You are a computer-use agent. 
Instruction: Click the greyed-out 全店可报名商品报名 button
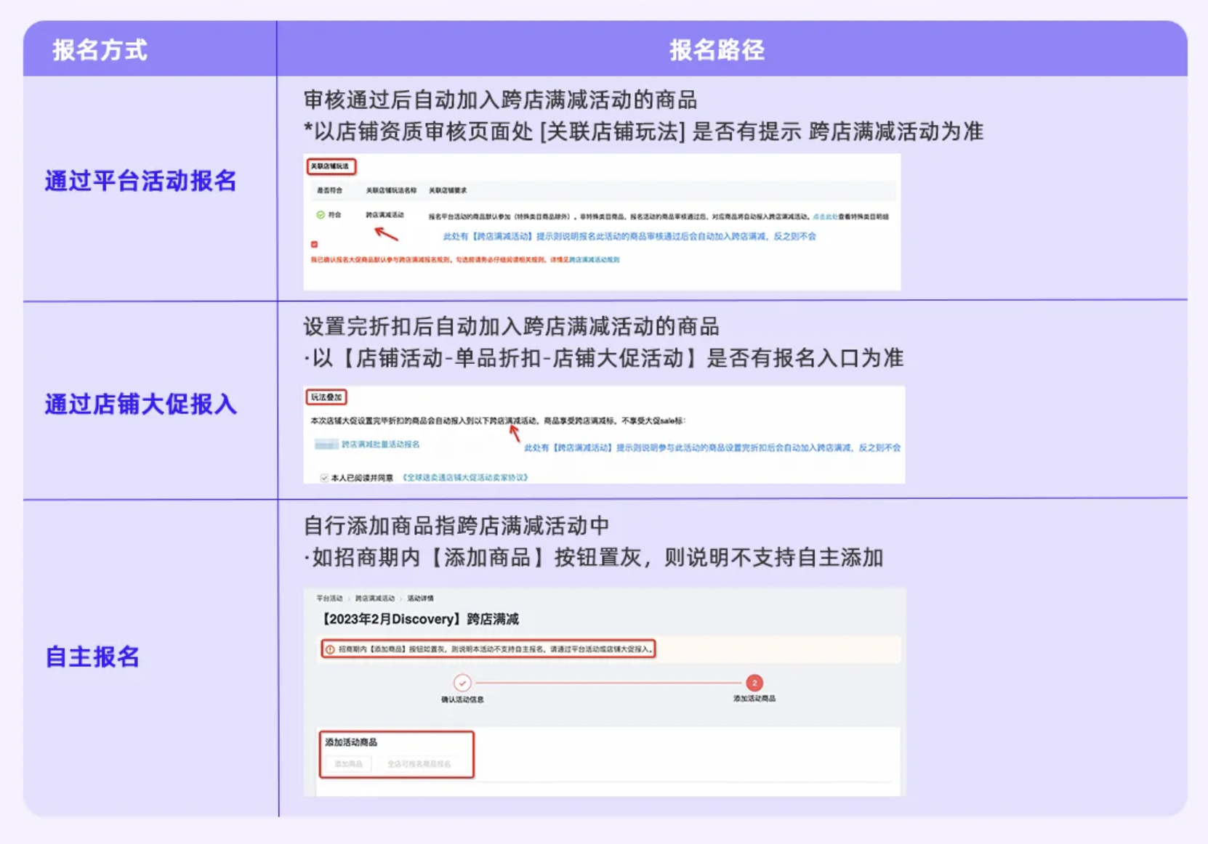419,764
